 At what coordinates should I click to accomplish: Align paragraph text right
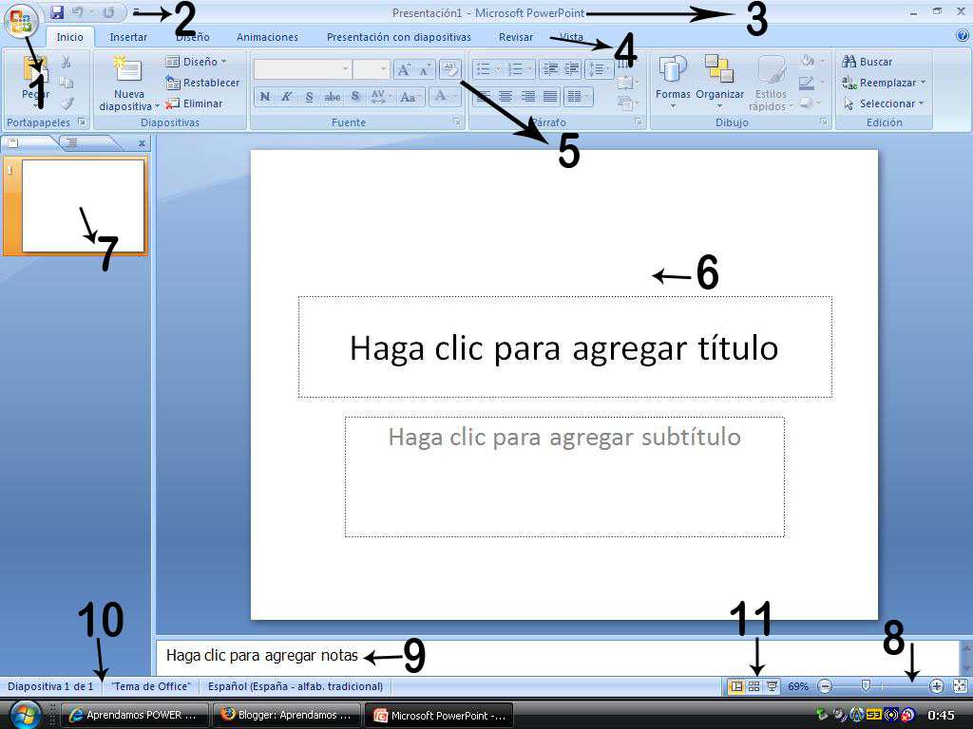click(x=528, y=97)
